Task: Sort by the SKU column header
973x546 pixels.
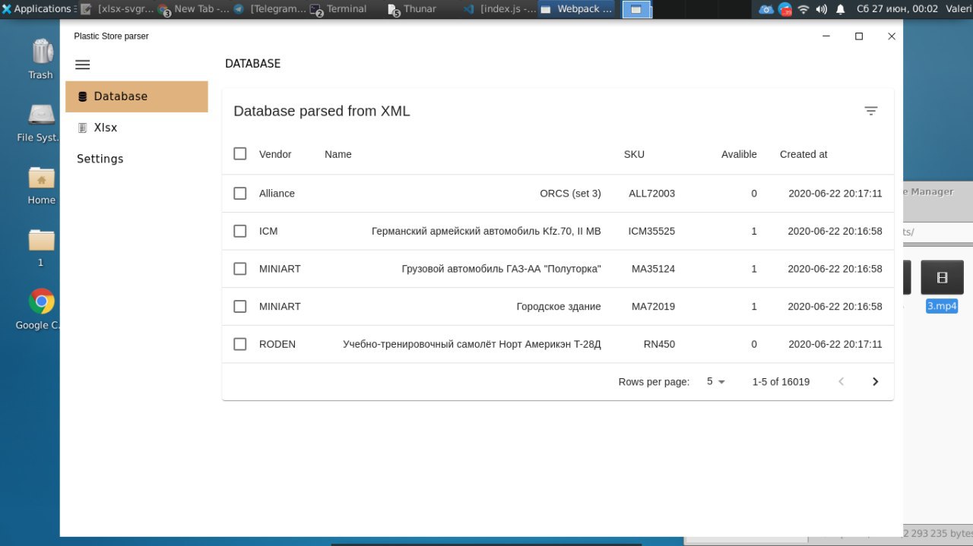Action: pos(634,154)
